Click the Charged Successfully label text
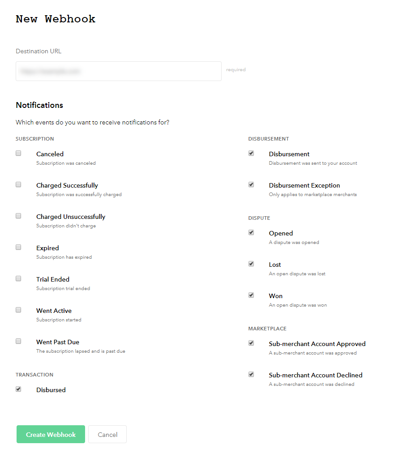 pos(67,185)
